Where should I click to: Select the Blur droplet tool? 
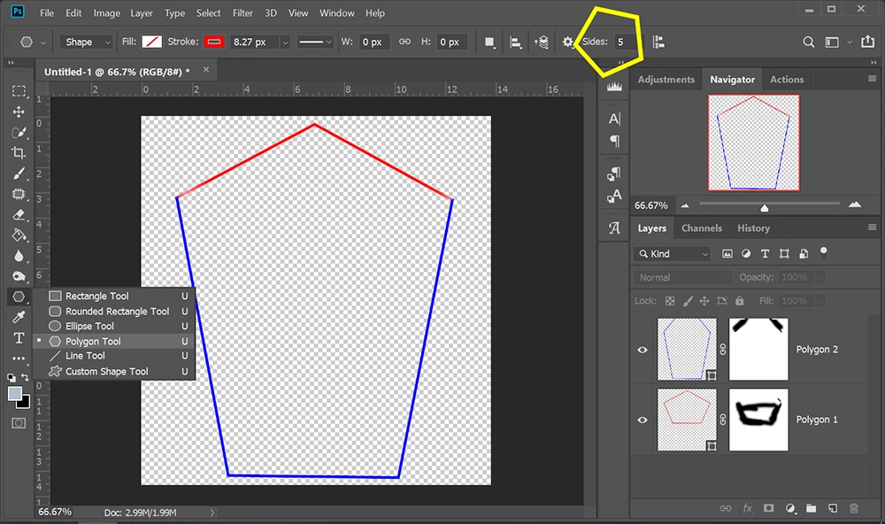coord(19,256)
